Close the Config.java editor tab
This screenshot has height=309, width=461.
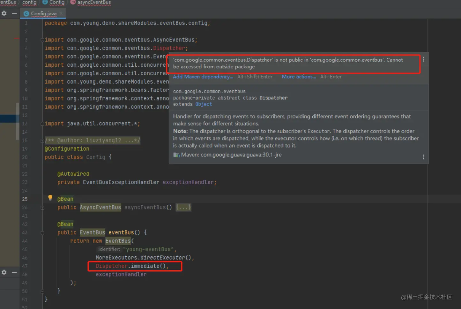pyautogui.click(x=61, y=13)
